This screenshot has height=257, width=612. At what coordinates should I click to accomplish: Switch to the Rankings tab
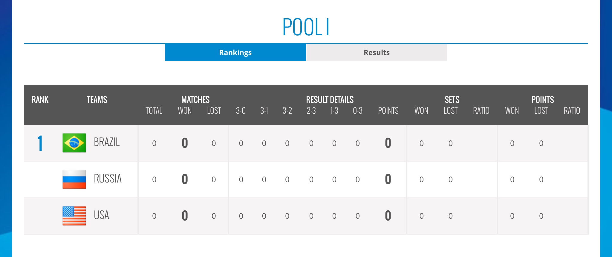(x=235, y=52)
